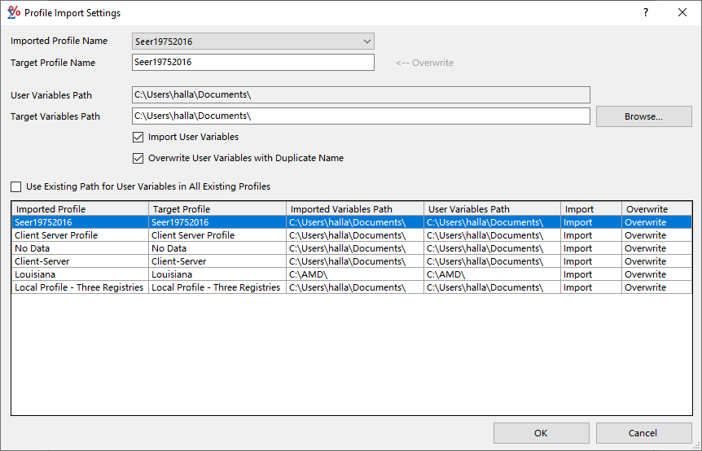Click the Target Variables Path field

point(360,116)
